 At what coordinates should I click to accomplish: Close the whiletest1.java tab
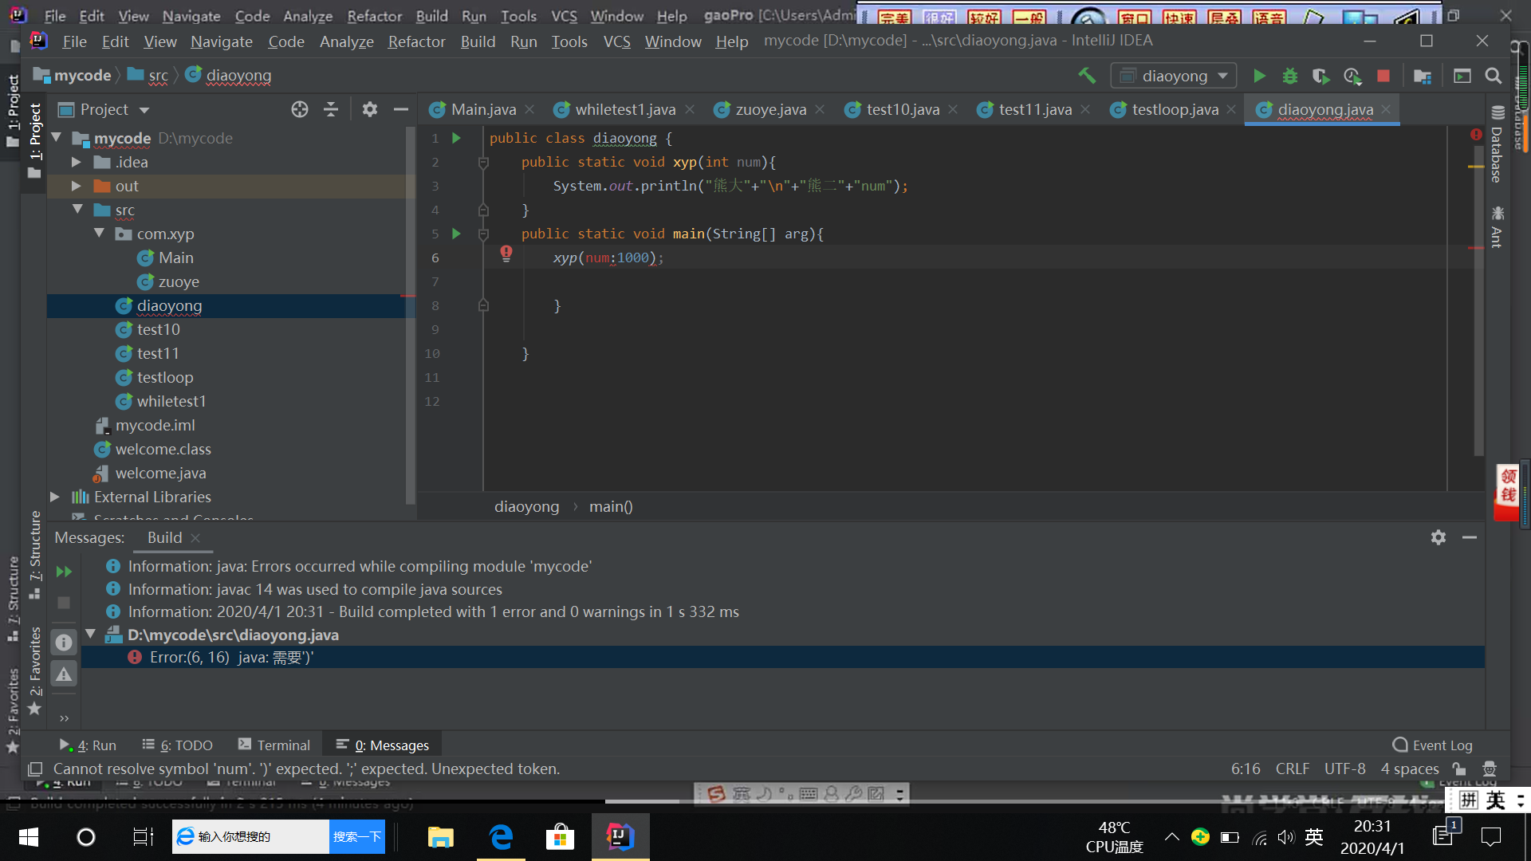pos(690,109)
